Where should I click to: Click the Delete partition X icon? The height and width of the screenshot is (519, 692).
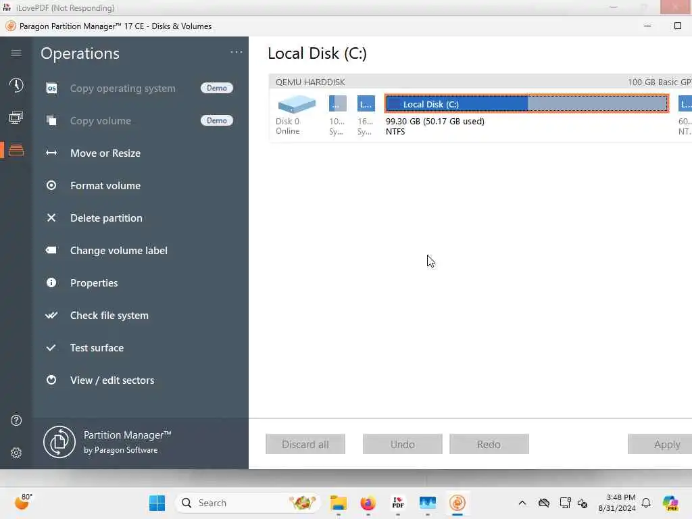51,218
